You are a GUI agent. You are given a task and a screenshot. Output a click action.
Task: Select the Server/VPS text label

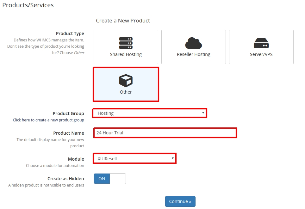261,54
